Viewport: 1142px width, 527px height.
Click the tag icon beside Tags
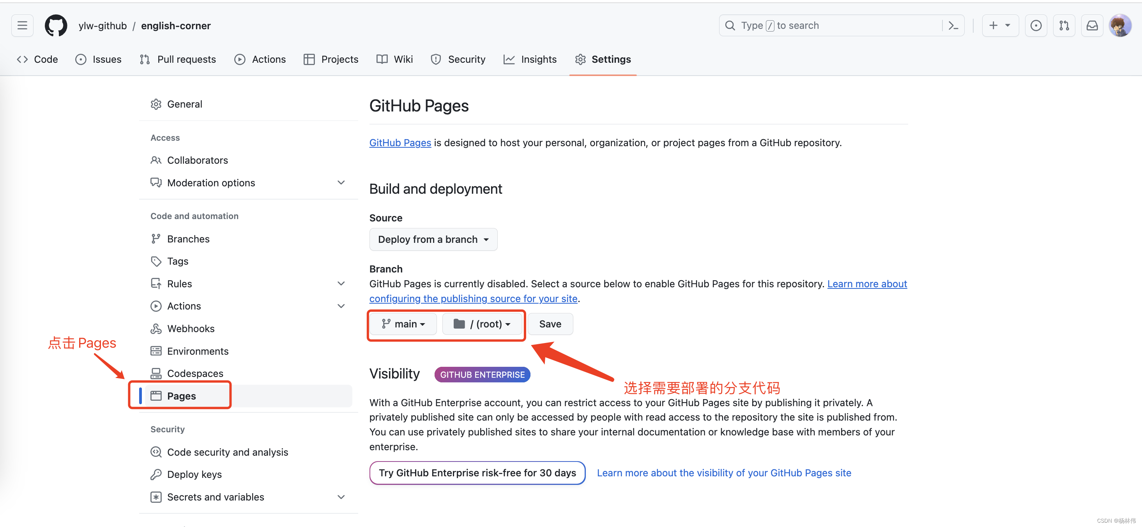click(156, 261)
